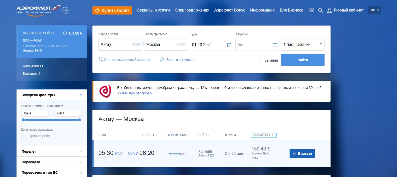The height and width of the screenshot is (177, 397).
Task: Open calendar icon for departure date
Action: pyautogui.click(x=229, y=45)
